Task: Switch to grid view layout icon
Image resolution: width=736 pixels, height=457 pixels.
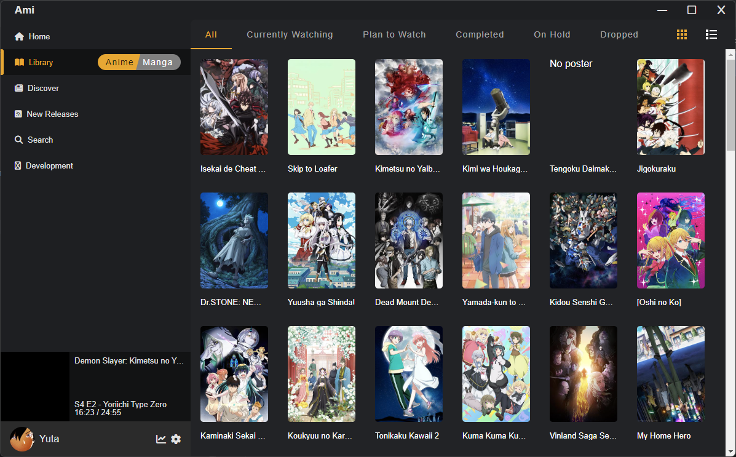Action: pos(681,34)
